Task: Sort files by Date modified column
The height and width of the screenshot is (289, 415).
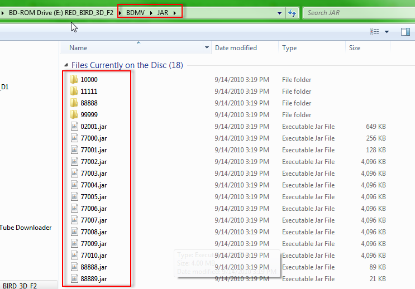Action: point(236,48)
